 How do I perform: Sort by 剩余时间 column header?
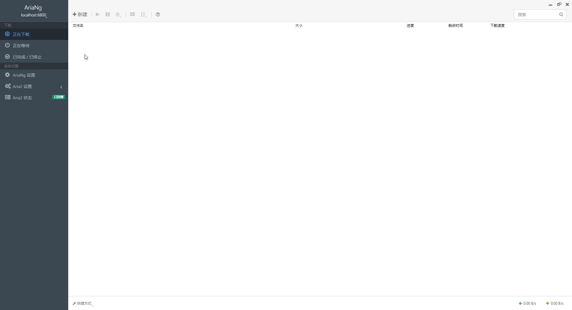pyautogui.click(x=456, y=26)
